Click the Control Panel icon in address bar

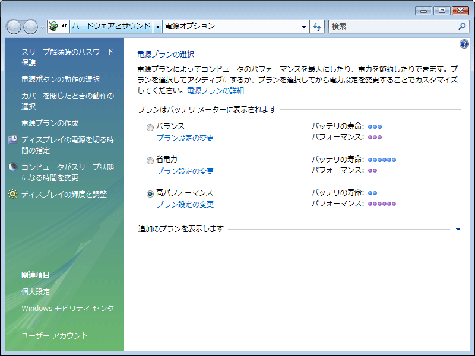[53, 26]
